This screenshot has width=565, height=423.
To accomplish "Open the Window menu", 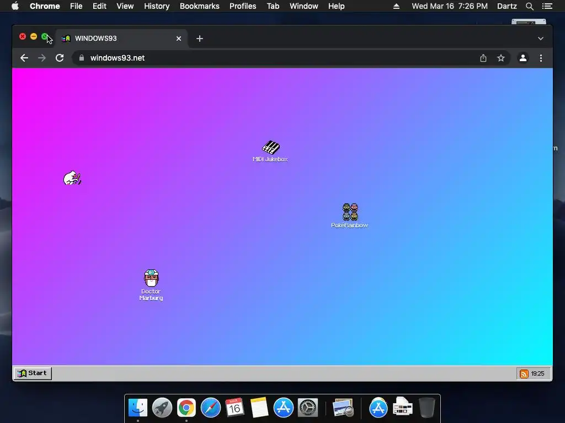I will click(x=304, y=6).
